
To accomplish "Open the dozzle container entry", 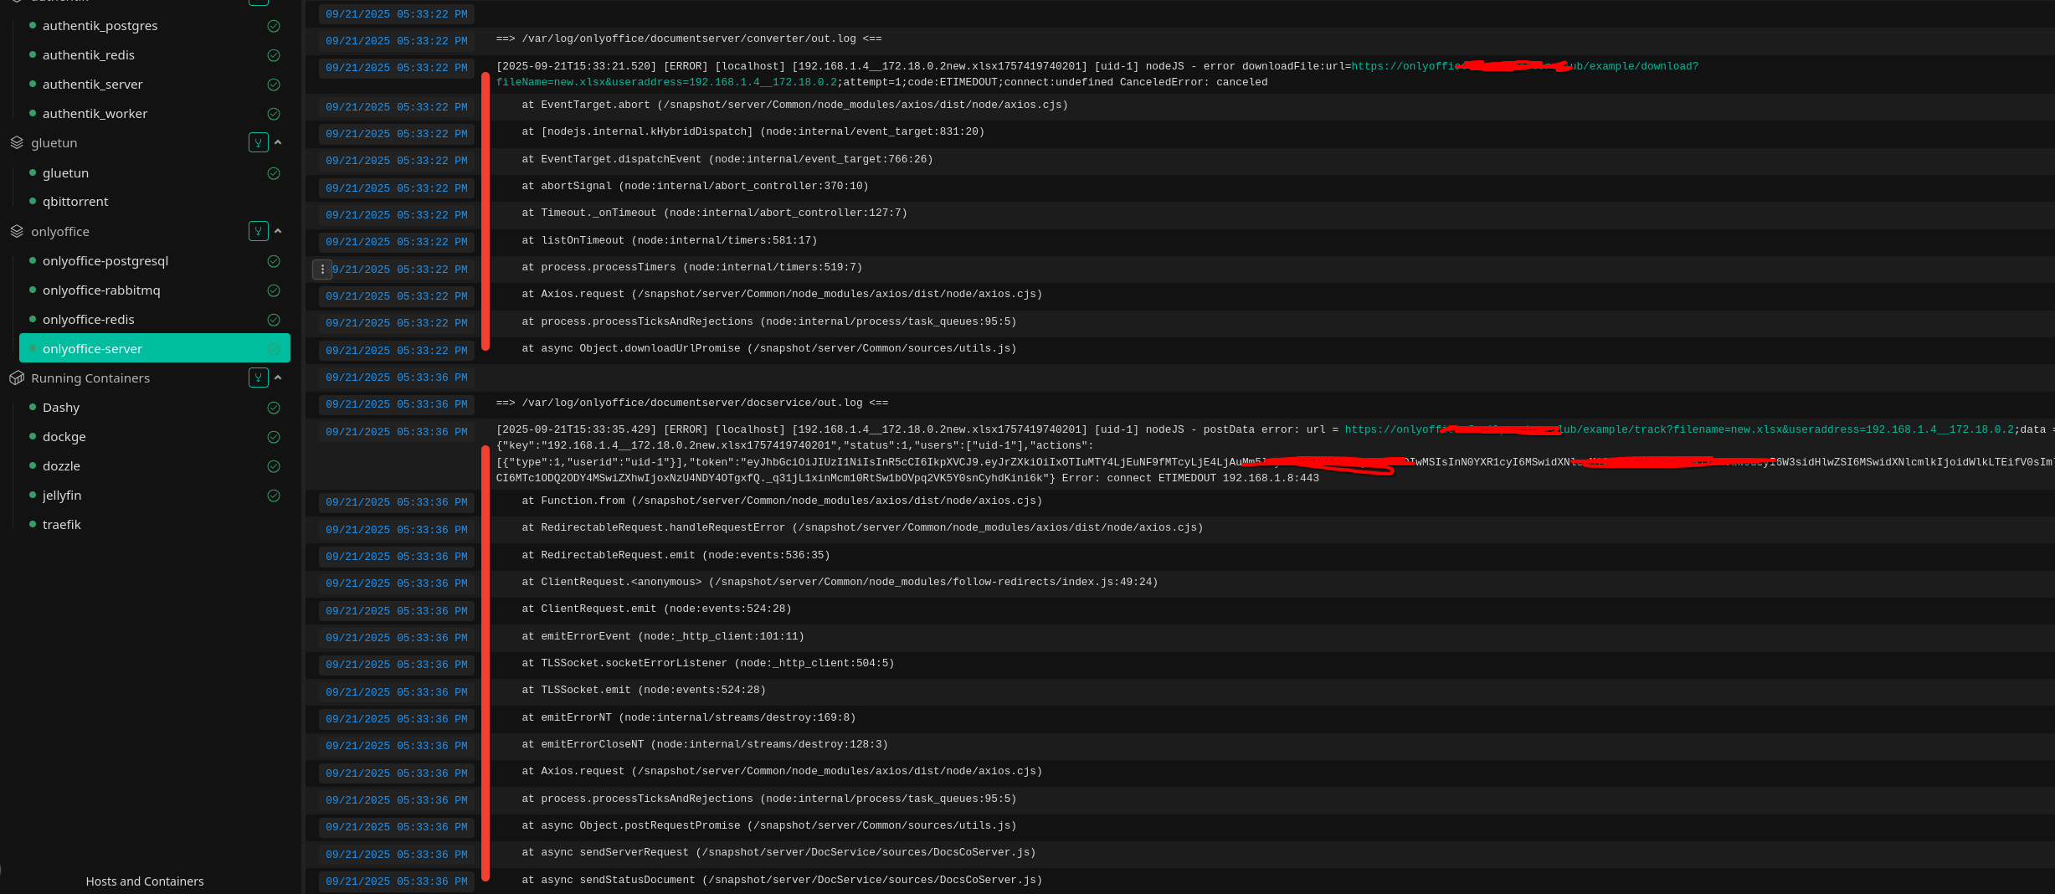I will pos(61,466).
